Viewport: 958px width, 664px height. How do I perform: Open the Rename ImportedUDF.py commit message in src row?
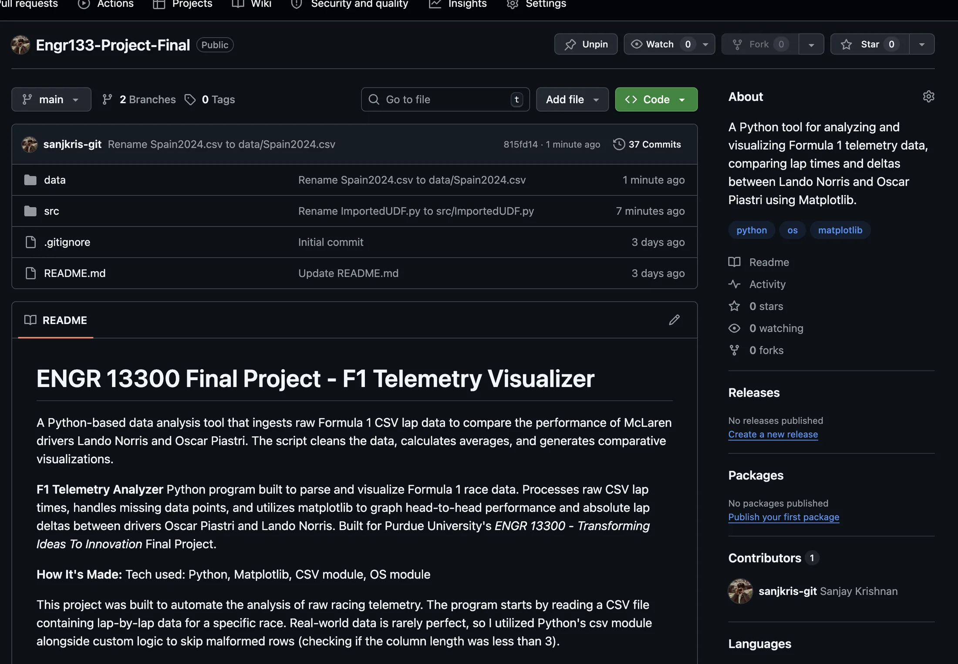[416, 211]
